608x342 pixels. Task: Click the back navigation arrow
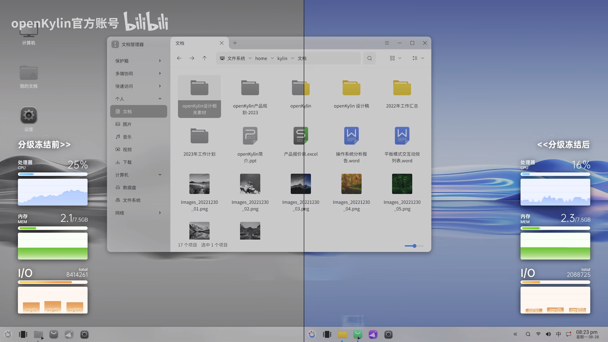click(179, 58)
